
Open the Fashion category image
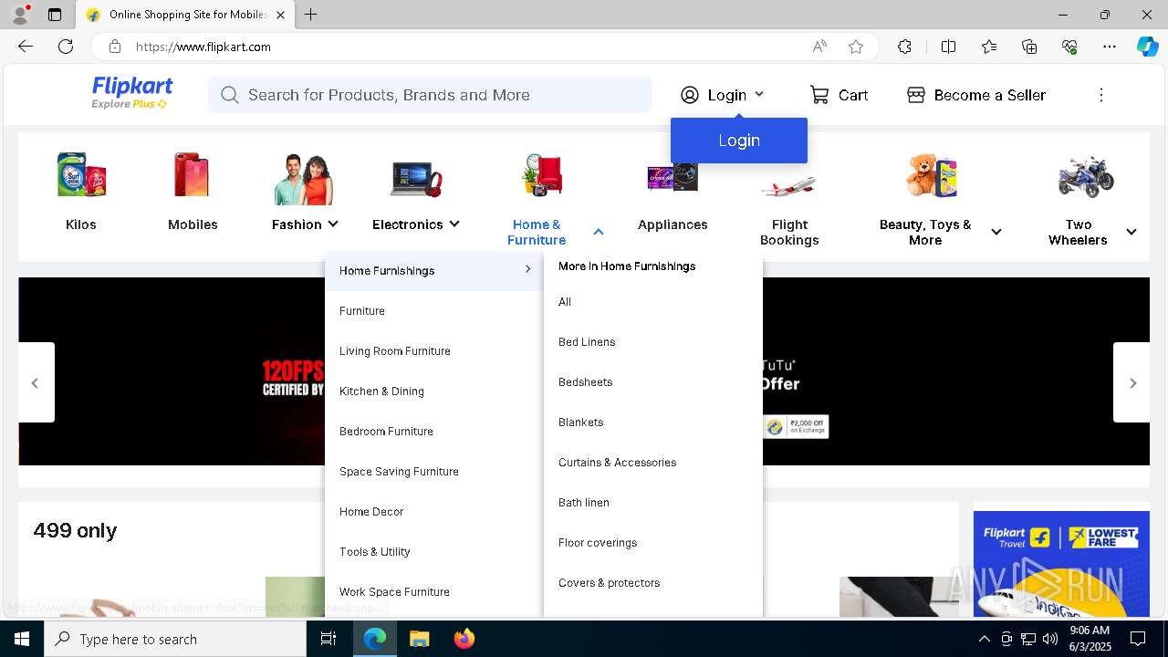click(x=304, y=179)
